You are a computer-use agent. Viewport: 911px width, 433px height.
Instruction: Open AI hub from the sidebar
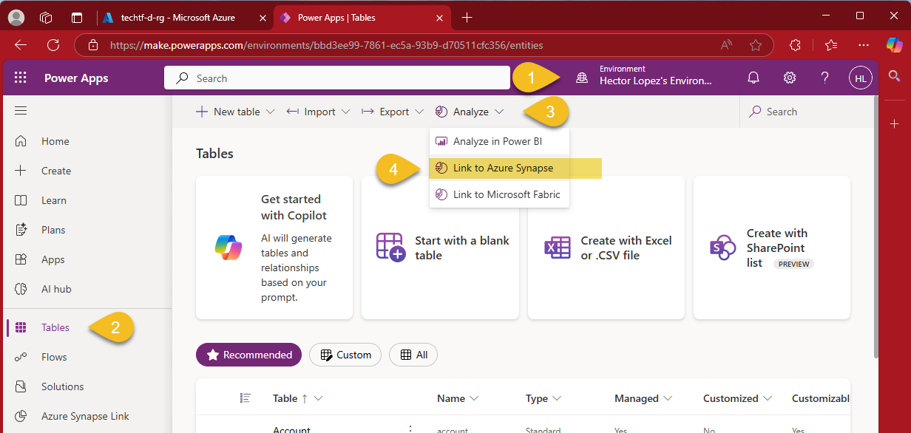[x=56, y=289]
